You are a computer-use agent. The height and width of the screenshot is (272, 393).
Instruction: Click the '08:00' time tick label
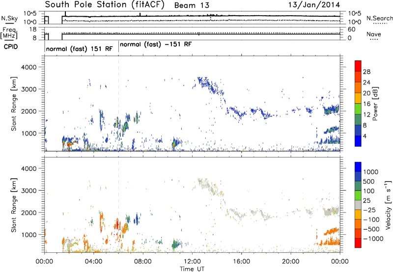[x=143, y=262]
